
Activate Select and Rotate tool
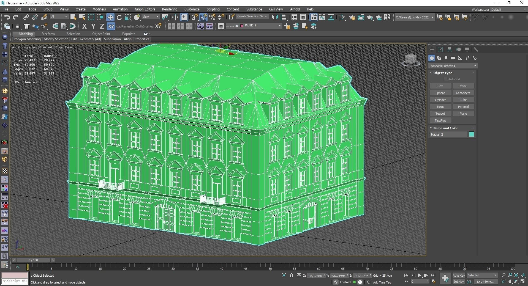[x=119, y=17]
